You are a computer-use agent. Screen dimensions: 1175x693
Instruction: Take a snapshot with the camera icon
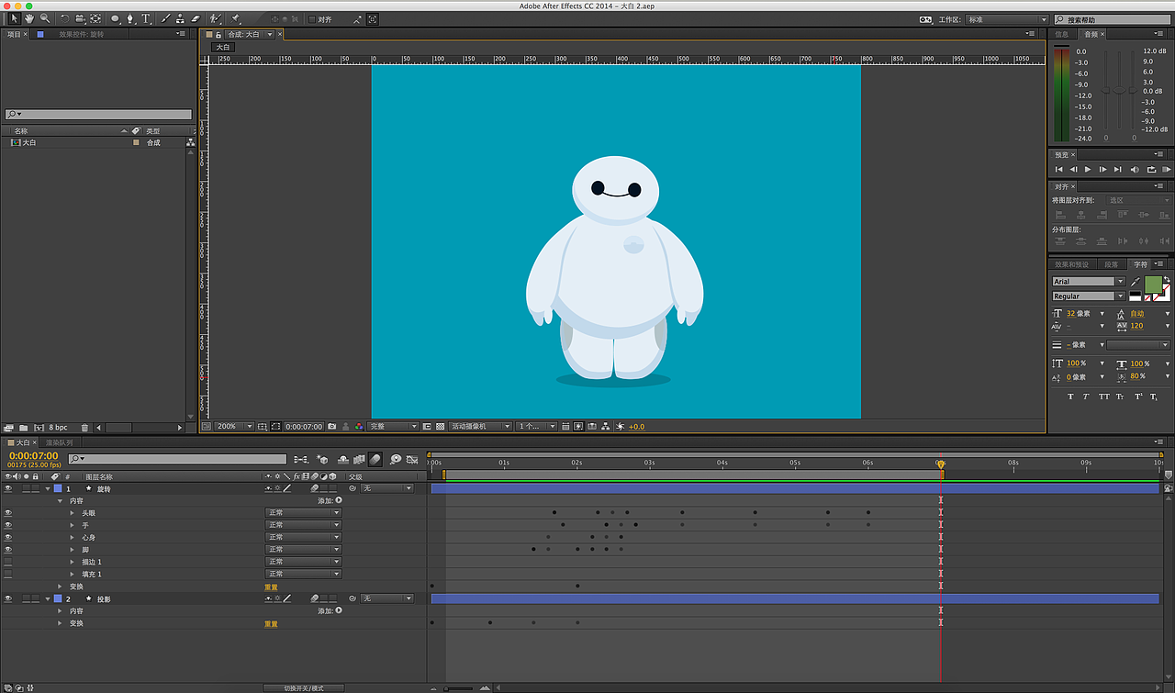tap(331, 427)
